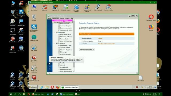Image resolution: width=171 pixels, height=96 pixels.
Task: Open host Windows Start button
Action: (x=11, y=94)
